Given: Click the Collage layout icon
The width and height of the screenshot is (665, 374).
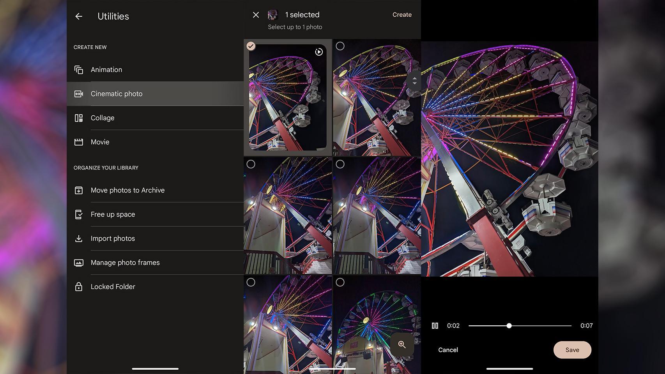Looking at the screenshot, I should coord(79,118).
